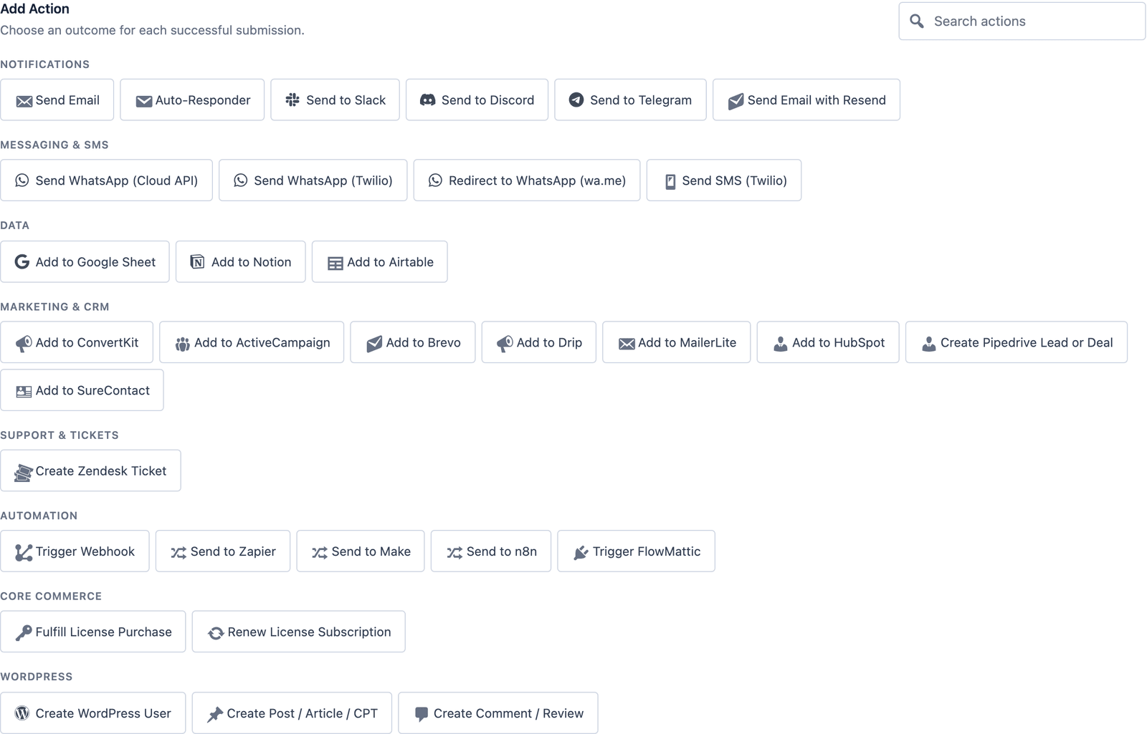The image size is (1147, 734).
Task: Add the Add to Brevo action
Action: (x=413, y=342)
